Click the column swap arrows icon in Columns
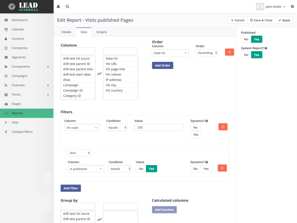This screenshot has width=297, height=223. [x=99, y=74]
